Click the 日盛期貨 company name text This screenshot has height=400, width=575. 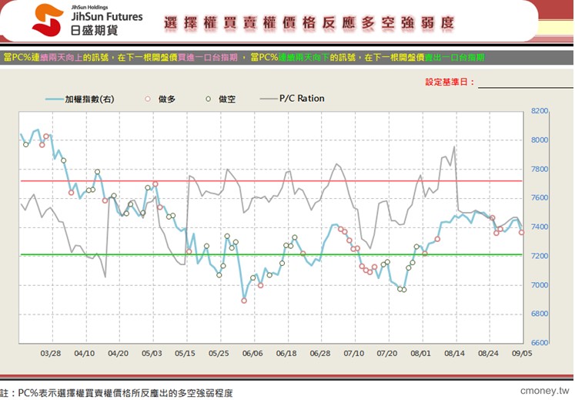(x=94, y=30)
